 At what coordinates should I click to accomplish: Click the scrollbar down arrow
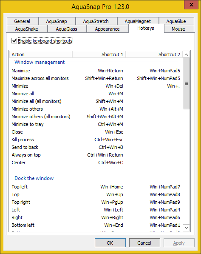pyautogui.click(x=186, y=228)
